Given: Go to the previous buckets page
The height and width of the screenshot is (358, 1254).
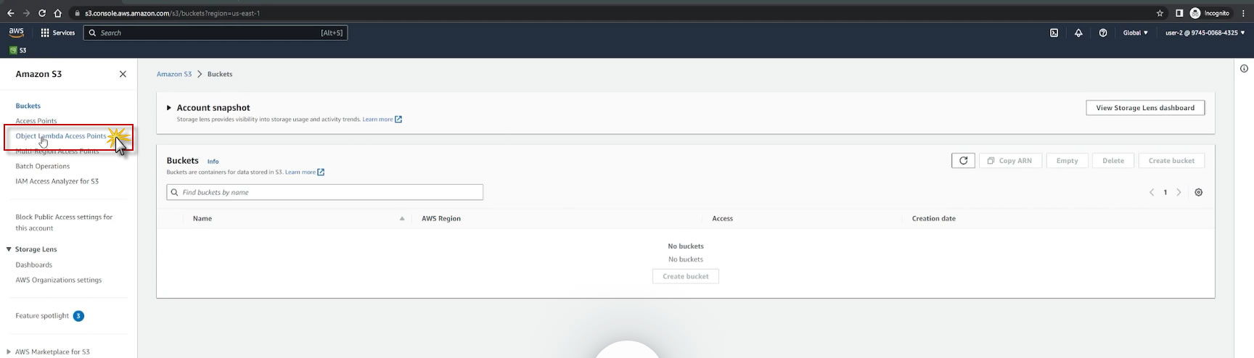Looking at the screenshot, I should pos(1152,192).
